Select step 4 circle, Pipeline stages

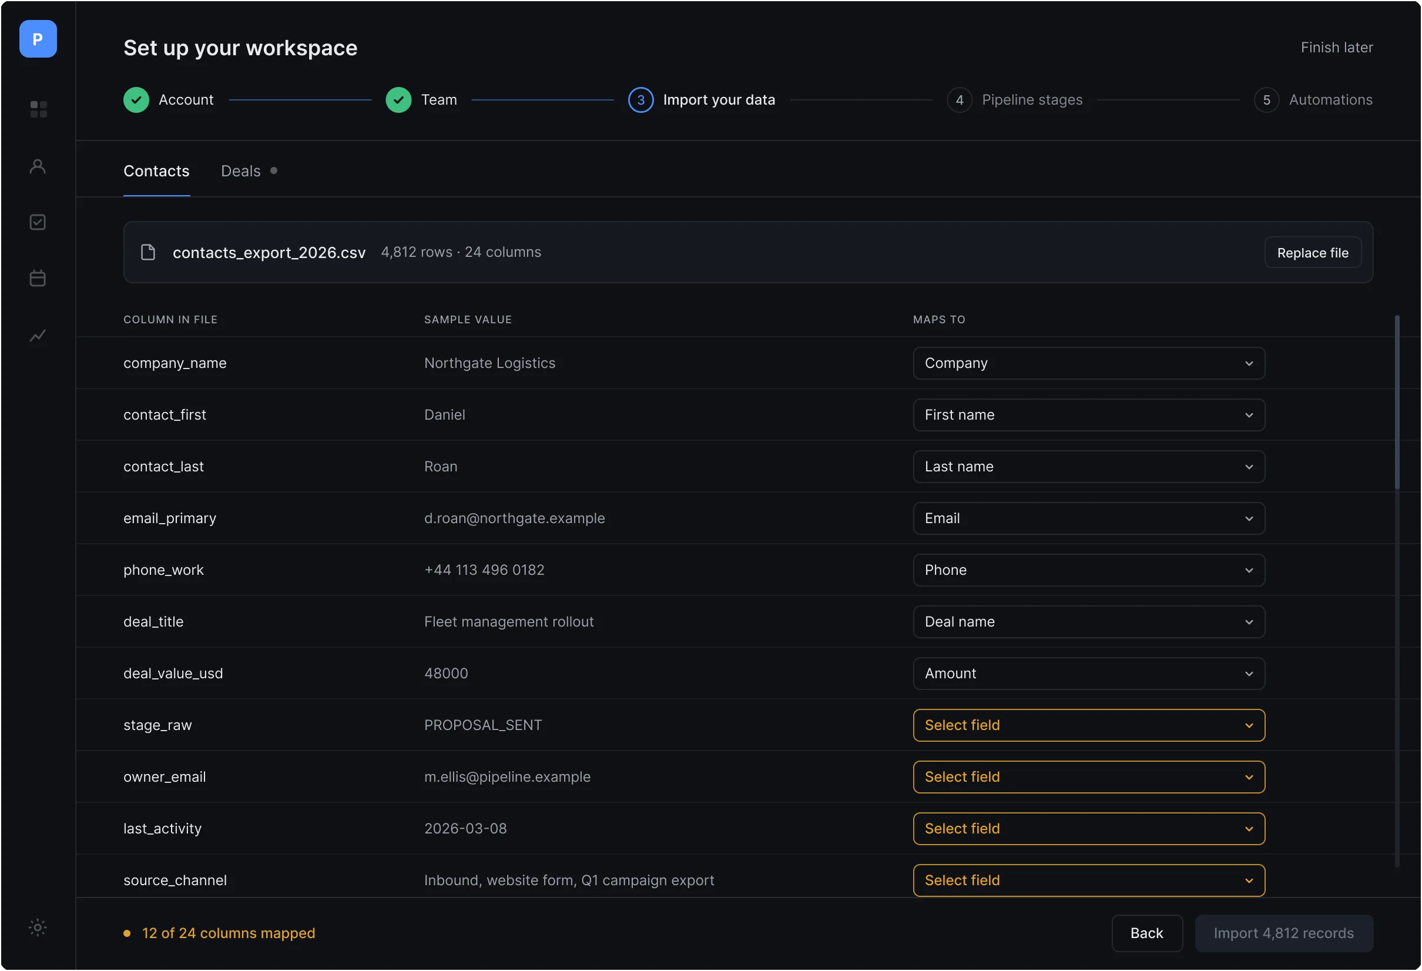coord(960,100)
